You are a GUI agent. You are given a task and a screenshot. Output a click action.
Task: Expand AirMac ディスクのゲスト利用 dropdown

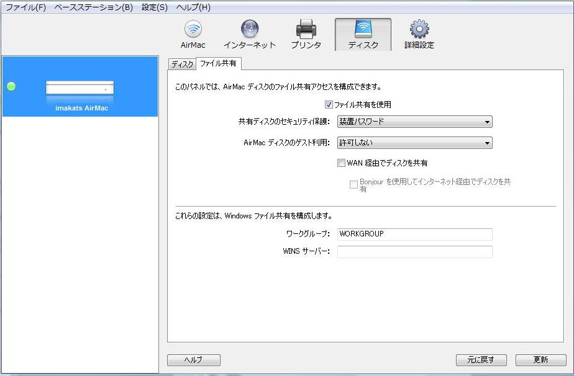(x=414, y=143)
